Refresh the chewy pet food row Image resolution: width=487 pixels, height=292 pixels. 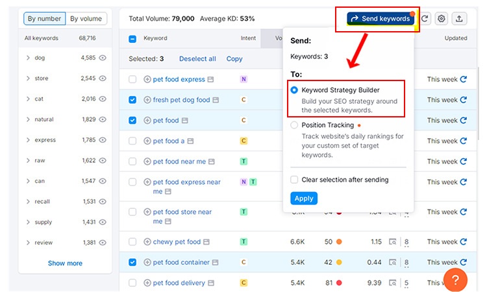coord(463,241)
